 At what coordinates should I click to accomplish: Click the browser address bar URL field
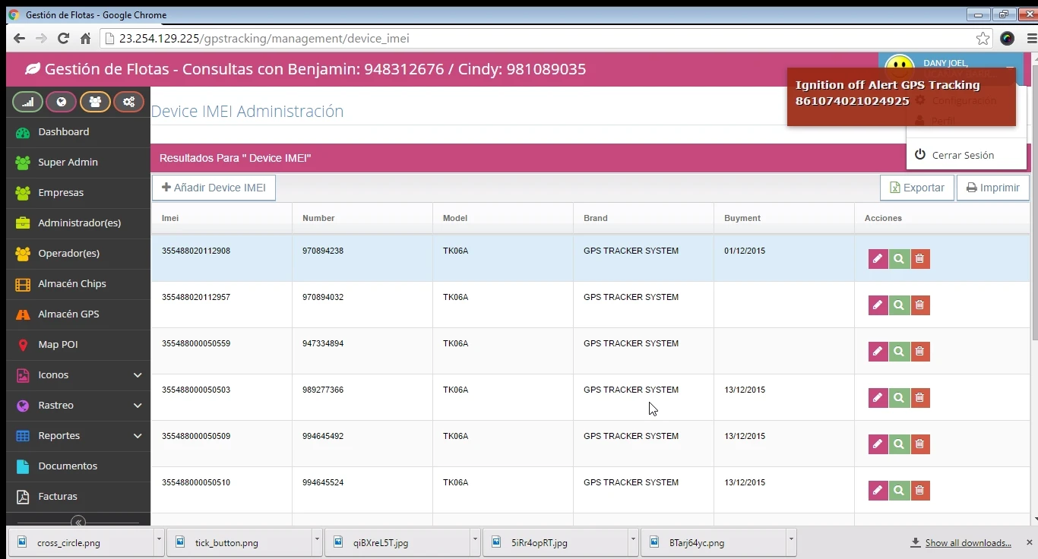coord(532,39)
